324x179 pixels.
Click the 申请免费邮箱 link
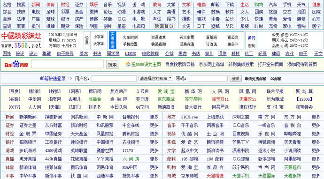pyautogui.click(x=255, y=79)
